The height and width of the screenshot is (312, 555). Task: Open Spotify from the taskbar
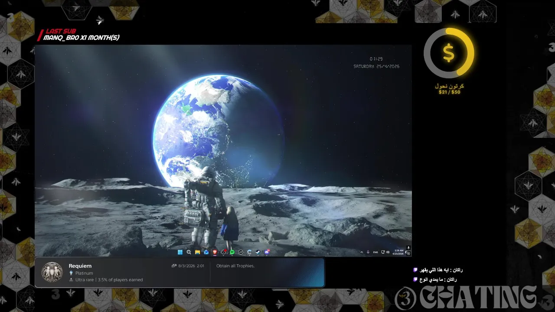[x=232, y=252]
